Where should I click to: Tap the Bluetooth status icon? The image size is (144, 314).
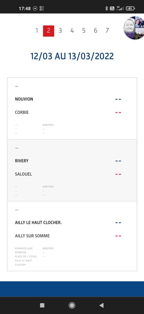tap(106, 8)
